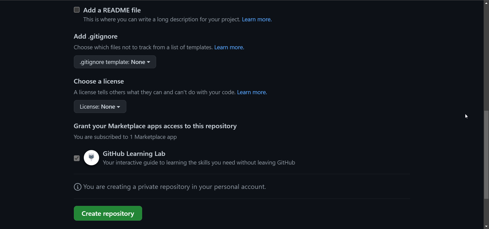
Task: Check the Add a README file checkbox
Action: point(77,10)
